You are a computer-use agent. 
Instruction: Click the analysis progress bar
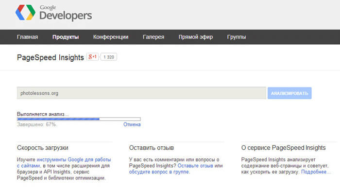pos(79,119)
